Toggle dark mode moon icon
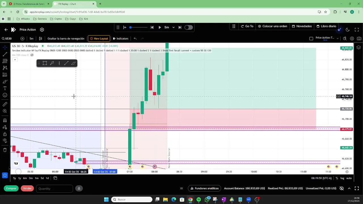 pyautogui.click(x=348, y=30)
